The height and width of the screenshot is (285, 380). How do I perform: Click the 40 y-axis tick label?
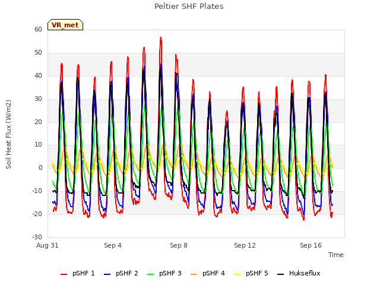click(38, 76)
